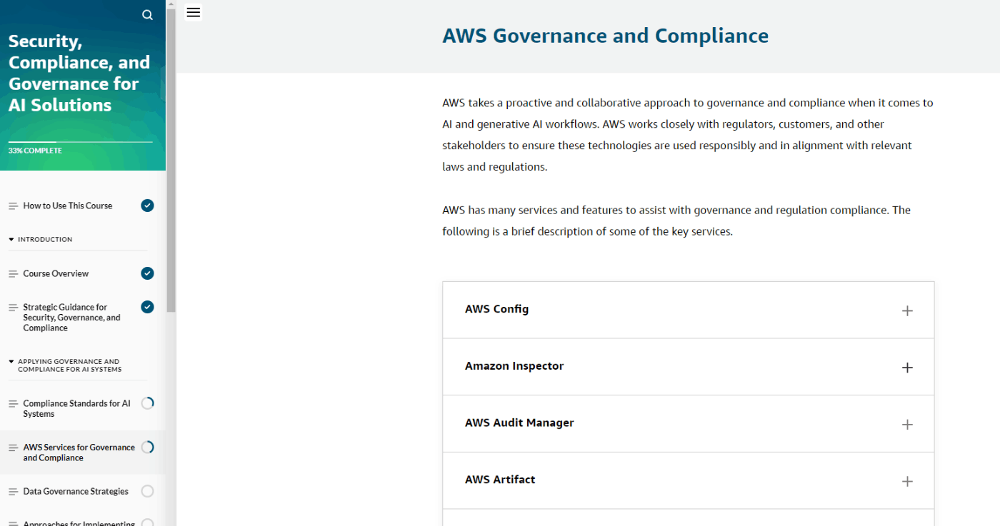
Task: Click progress circle for AWS Services for Governance
Action: click(147, 447)
